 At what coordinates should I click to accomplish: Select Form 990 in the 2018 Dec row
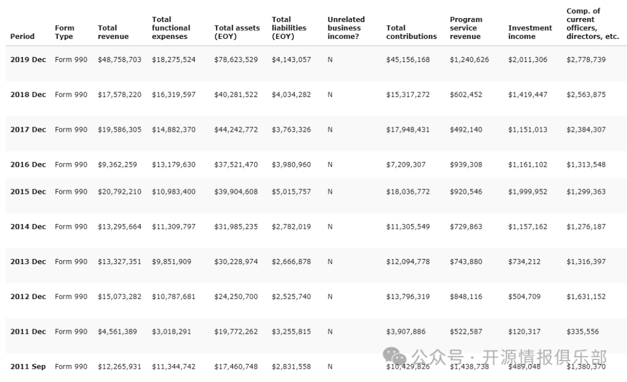(71, 95)
